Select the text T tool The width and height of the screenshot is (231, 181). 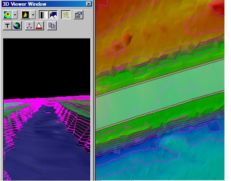pyautogui.click(x=7, y=26)
